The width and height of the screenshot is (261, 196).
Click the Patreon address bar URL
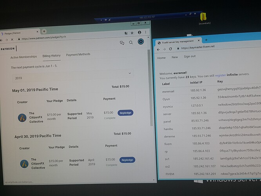click(x=44, y=38)
